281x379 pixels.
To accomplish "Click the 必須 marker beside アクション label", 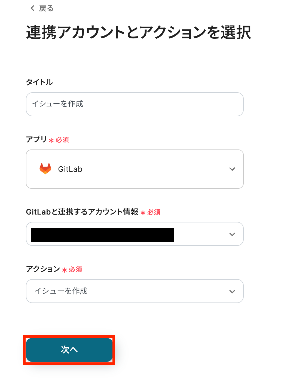I will [75, 269].
